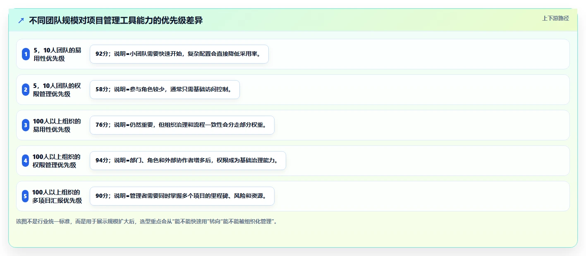Select step badge number 1
Image resolution: width=586 pixels, height=256 pixels.
pos(26,54)
